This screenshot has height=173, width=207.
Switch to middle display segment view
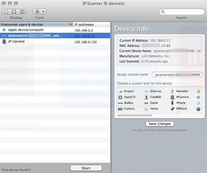(14, 12)
